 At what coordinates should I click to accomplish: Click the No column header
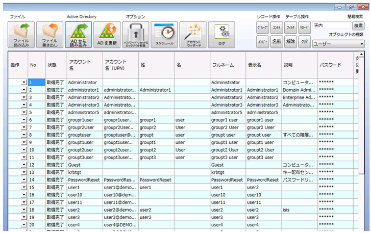click(x=37, y=65)
